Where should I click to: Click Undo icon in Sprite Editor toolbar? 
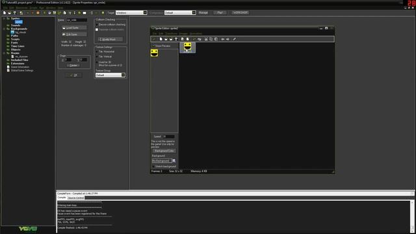(x=194, y=39)
